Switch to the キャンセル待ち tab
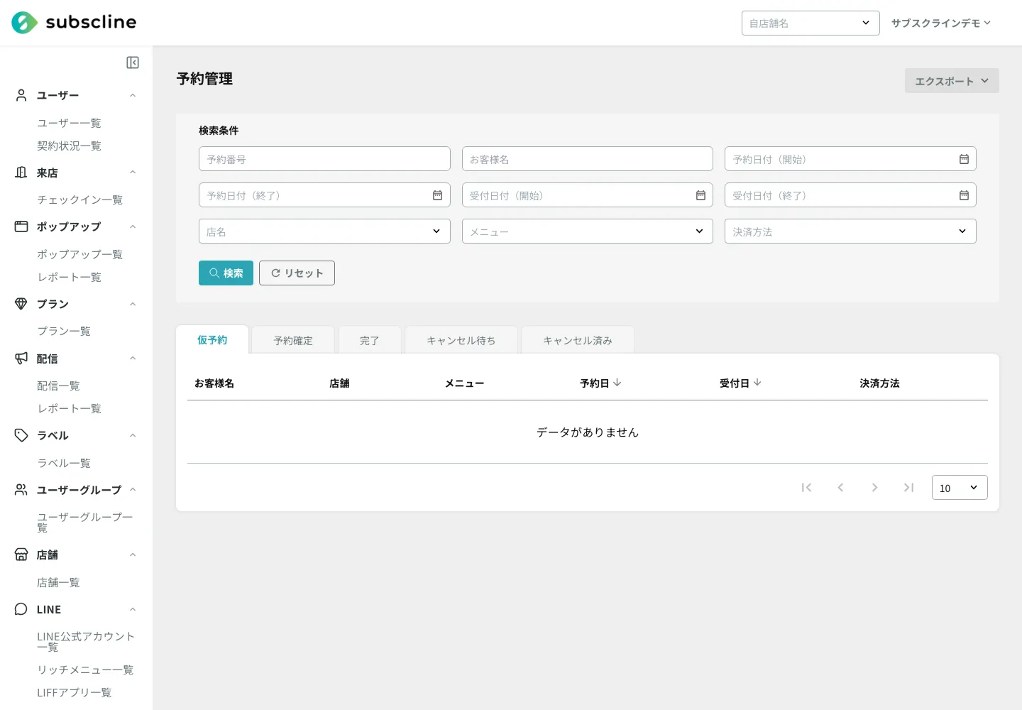The height and width of the screenshot is (710, 1022). 461,341
